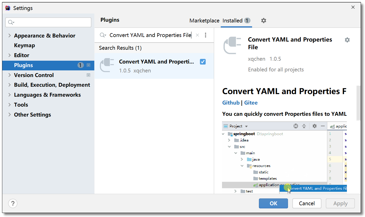Expand Build, Execution, Deployment section
Image resolution: width=365 pixels, height=217 pixels.
click(9, 85)
